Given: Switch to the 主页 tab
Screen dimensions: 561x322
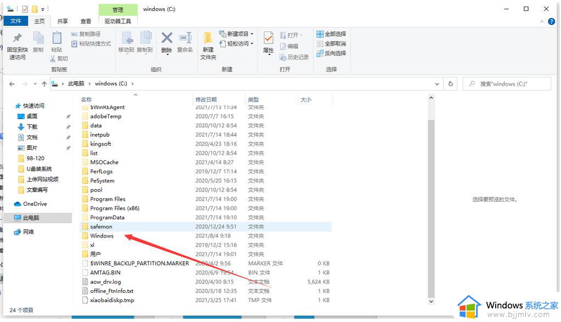Looking at the screenshot, I should 40,21.
